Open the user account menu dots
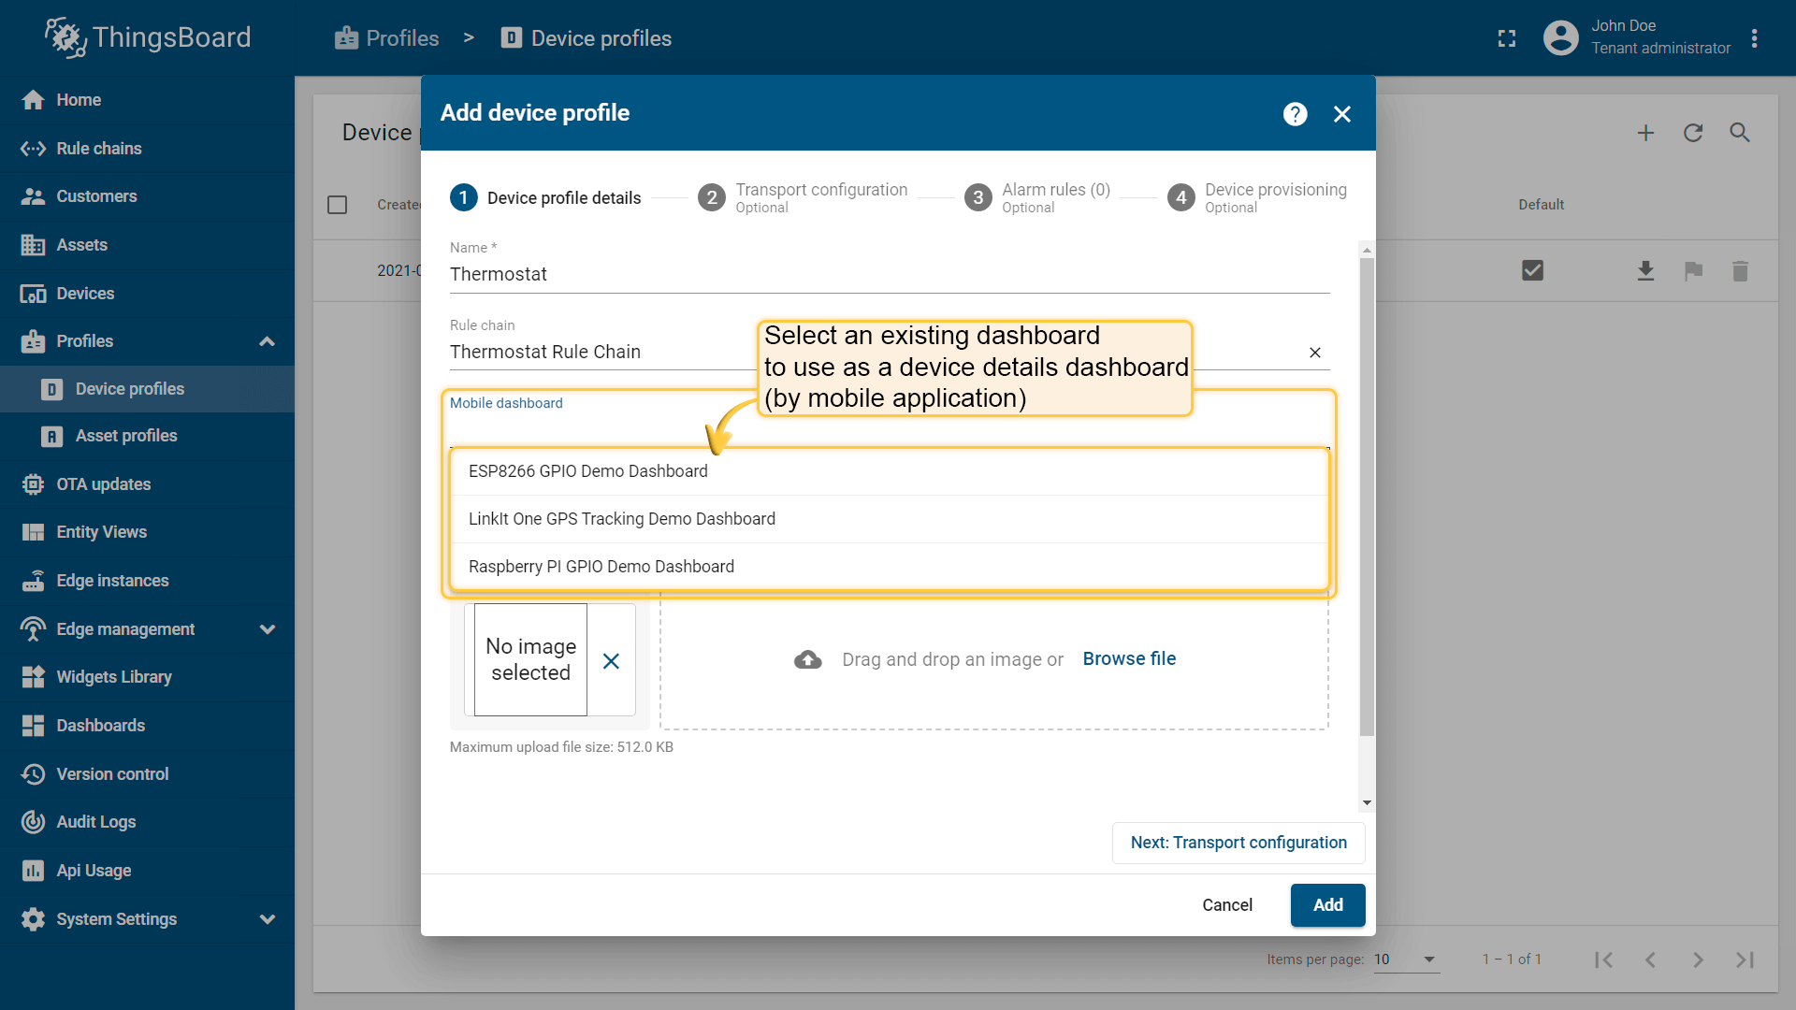 pyautogui.click(x=1754, y=38)
